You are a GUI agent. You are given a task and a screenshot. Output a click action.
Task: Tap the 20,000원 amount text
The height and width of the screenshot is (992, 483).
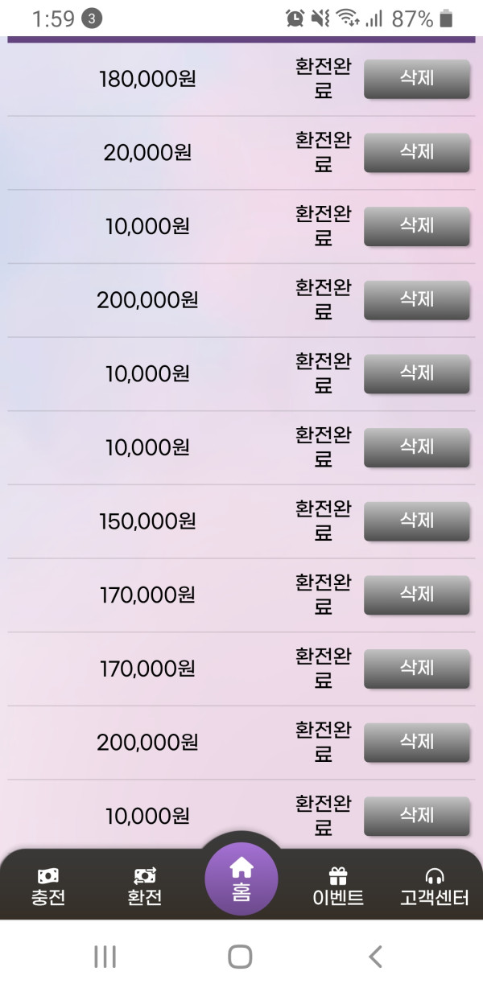148,152
